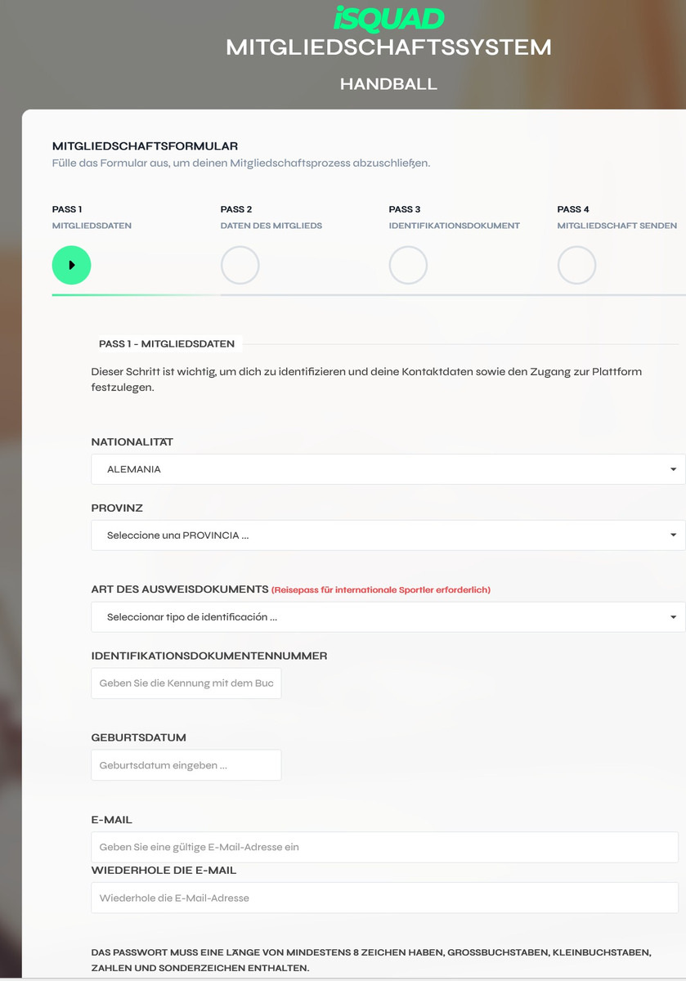Click into the E-Mail input field
Image resolution: width=686 pixels, height=981 pixels.
[384, 847]
